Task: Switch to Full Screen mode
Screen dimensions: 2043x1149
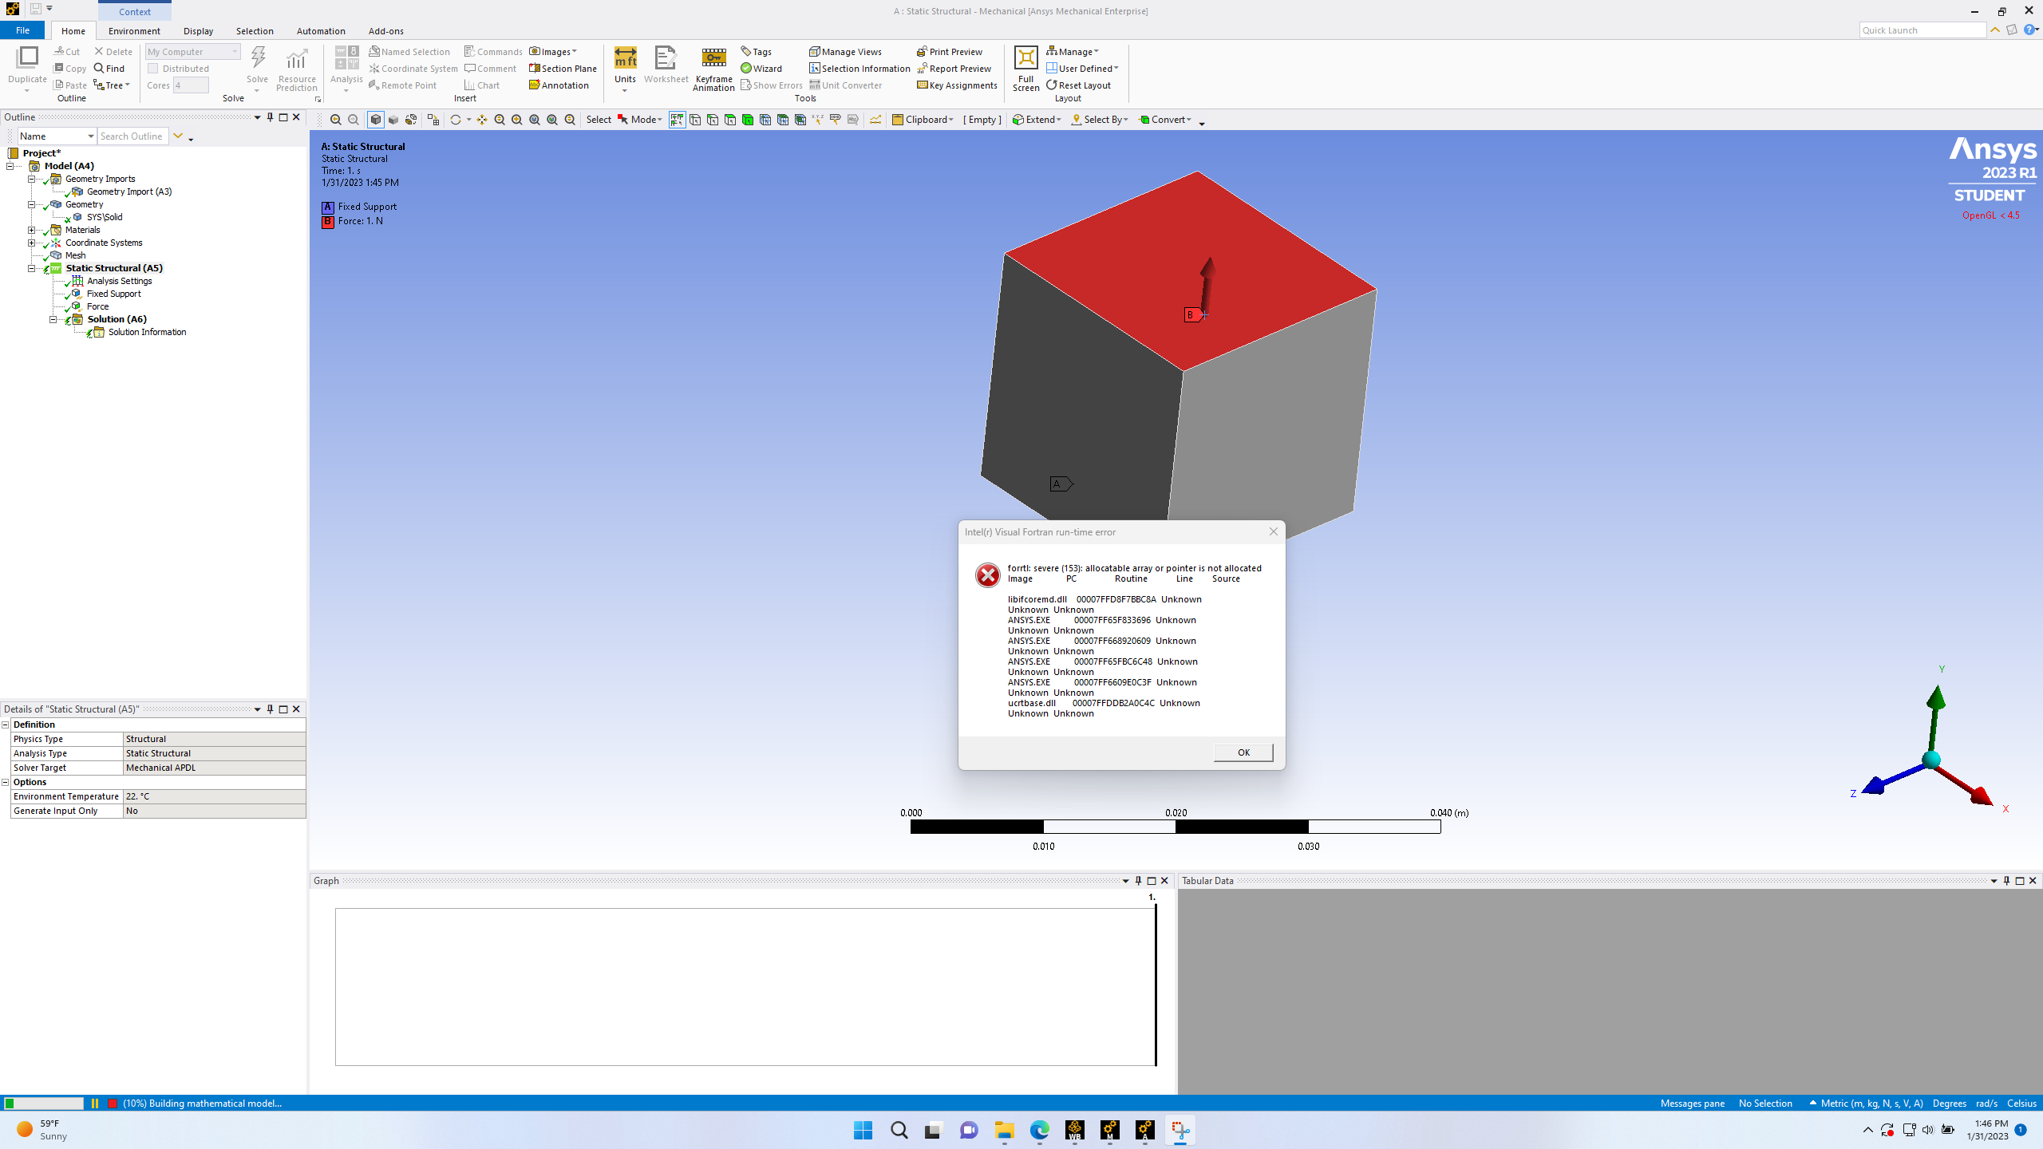Action: (x=1025, y=68)
